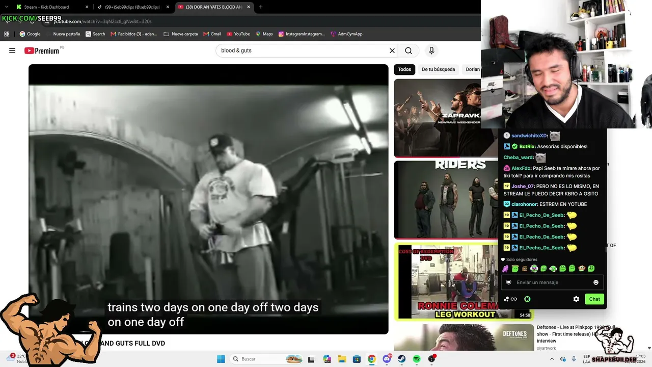Expand the Chrome tab search dropdown
652x367 pixels.
click(6, 7)
